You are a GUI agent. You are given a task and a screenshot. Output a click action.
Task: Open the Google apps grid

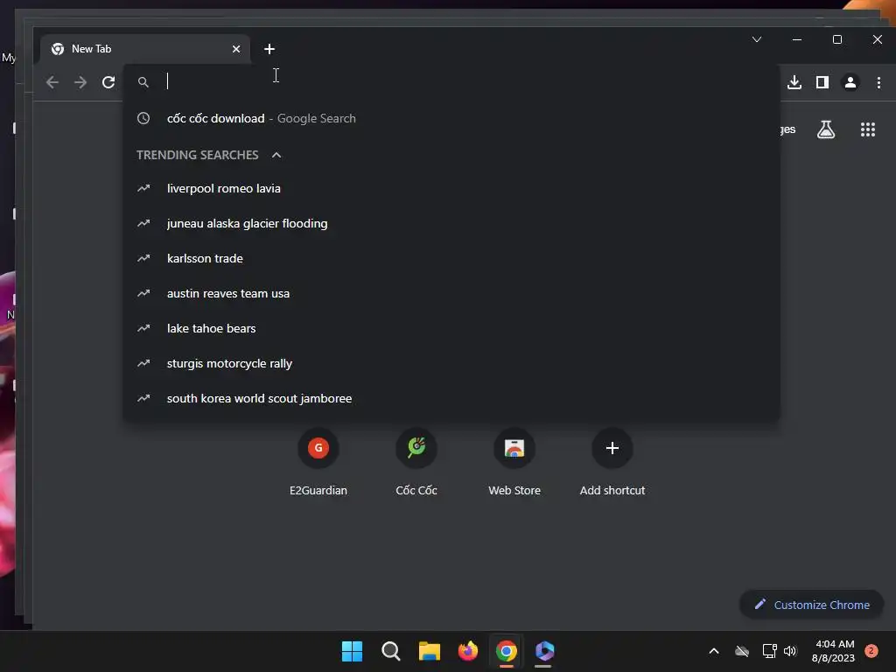point(868,129)
